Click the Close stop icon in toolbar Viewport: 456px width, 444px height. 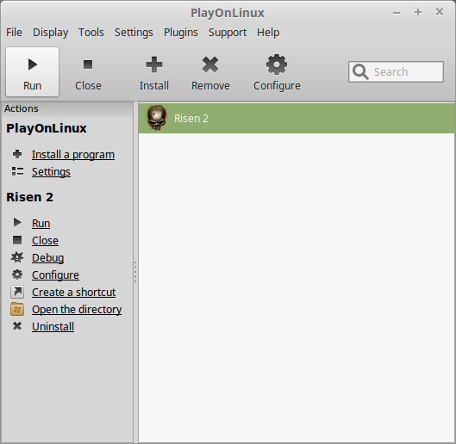point(88,65)
